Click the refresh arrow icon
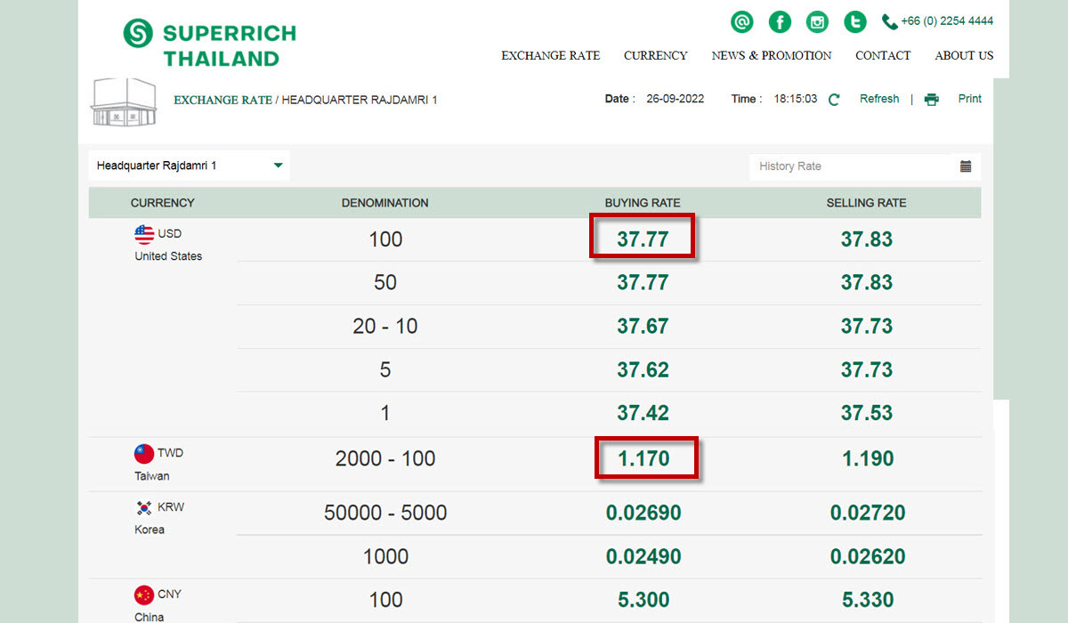This screenshot has height=623, width=1068. [834, 100]
